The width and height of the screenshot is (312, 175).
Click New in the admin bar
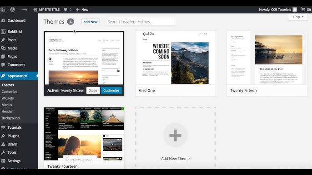pyautogui.click(x=85, y=10)
